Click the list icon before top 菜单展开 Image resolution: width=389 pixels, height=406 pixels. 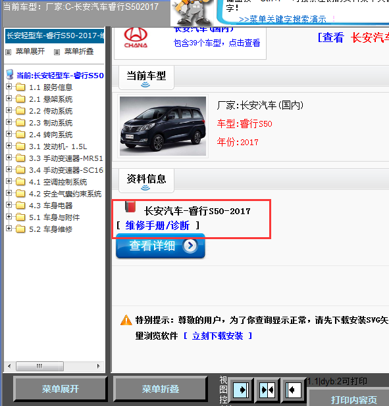point(9,52)
